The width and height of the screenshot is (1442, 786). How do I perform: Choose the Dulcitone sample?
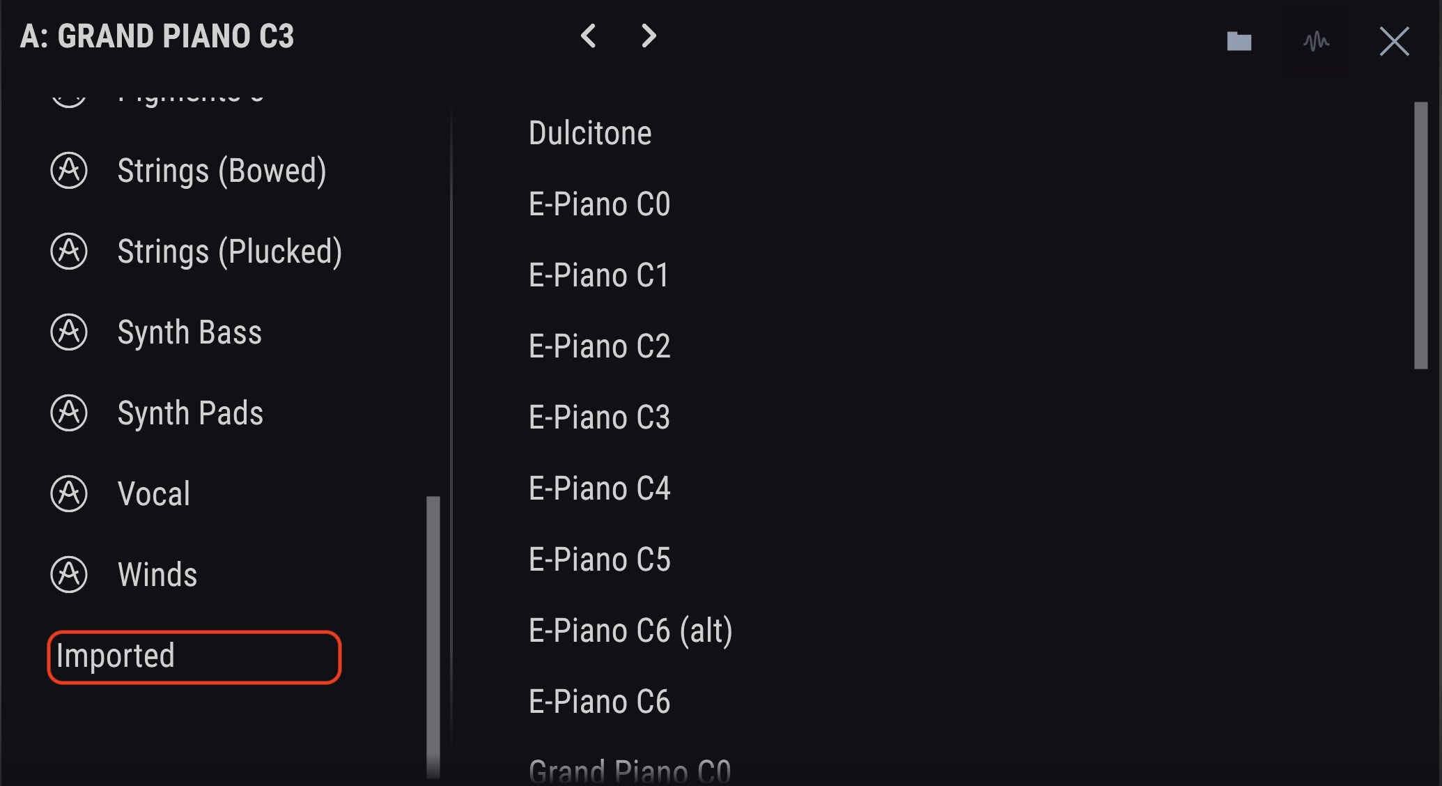[590, 133]
